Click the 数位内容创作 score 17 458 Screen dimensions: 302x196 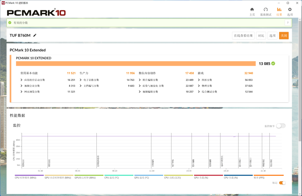[190, 73]
